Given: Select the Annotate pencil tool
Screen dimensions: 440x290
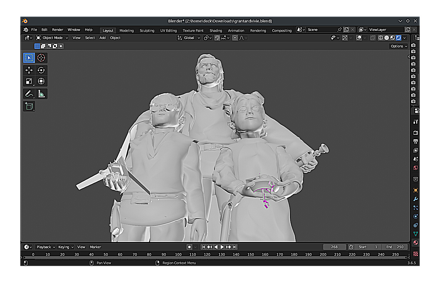Looking at the screenshot, I should coord(29,94).
